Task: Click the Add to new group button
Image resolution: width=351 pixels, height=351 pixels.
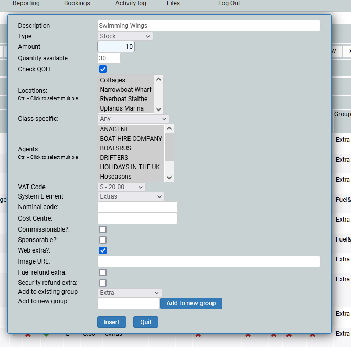Action: pyautogui.click(x=191, y=303)
